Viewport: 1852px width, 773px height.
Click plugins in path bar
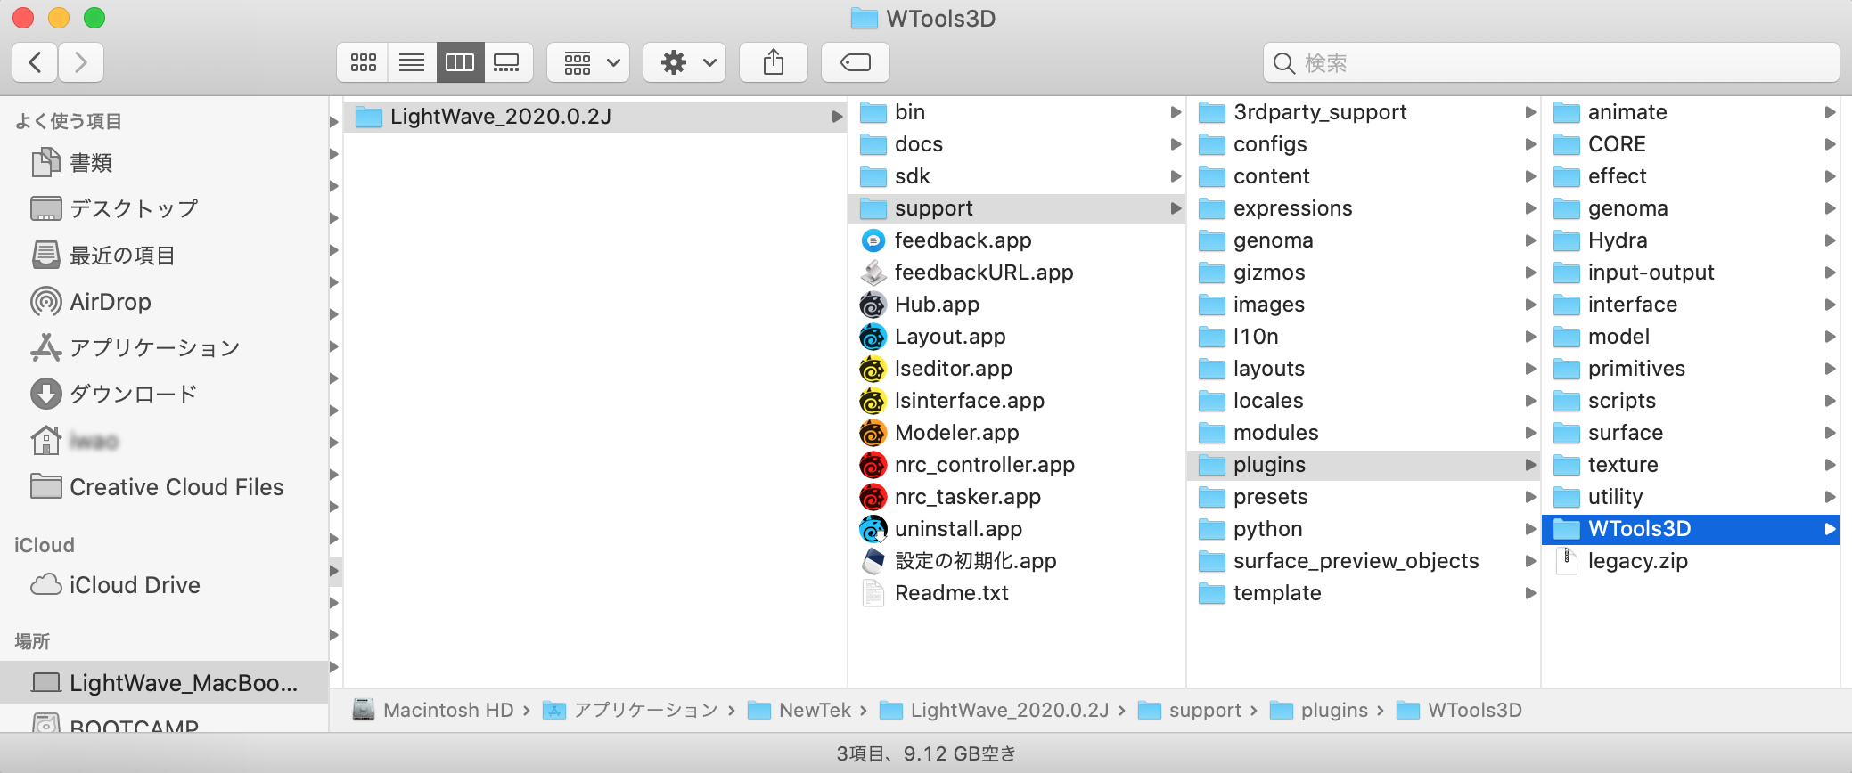1318,710
